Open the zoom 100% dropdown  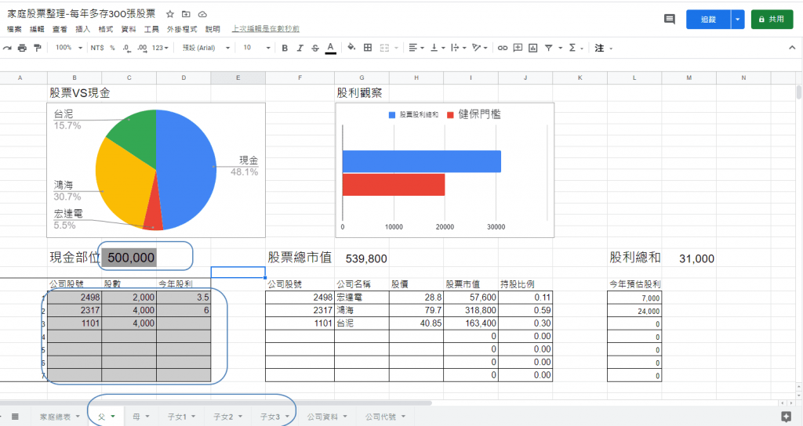tap(68, 48)
